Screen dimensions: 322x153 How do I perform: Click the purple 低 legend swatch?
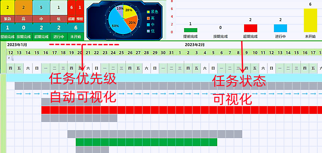tap(148, 31)
